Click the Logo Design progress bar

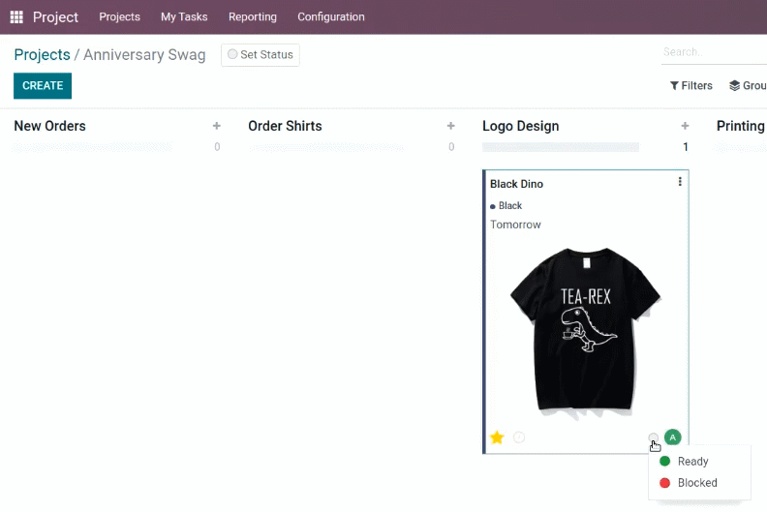coord(561,147)
